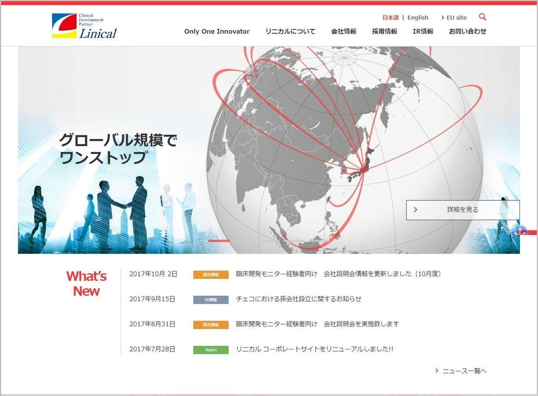The height and width of the screenshot is (396, 538).
Task: Click the 詳細を見る button on banner
Action: [462, 210]
